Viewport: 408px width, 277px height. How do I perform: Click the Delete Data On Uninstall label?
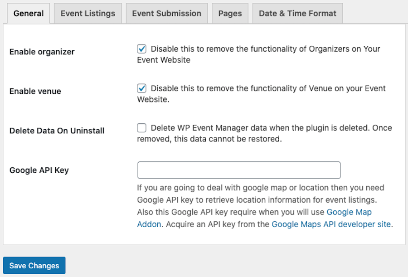click(57, 131)
